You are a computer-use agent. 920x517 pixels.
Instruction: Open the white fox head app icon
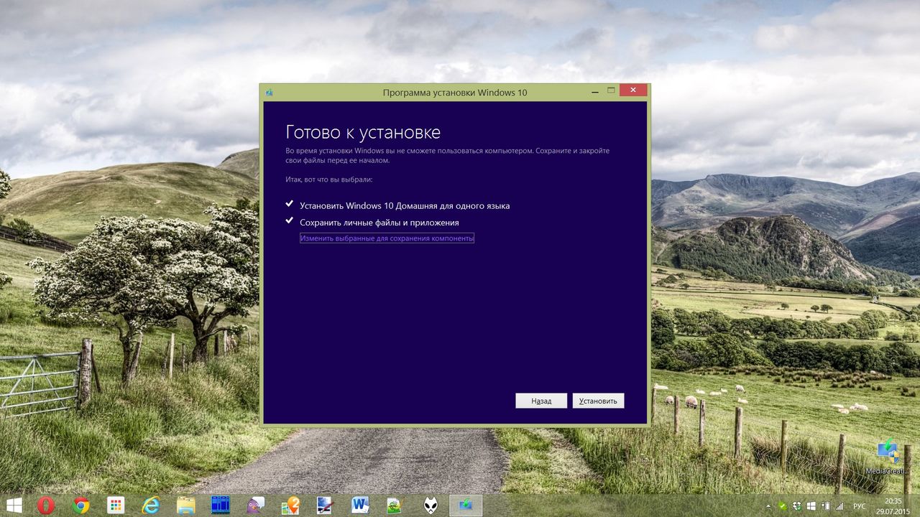(x=430, y=506)
